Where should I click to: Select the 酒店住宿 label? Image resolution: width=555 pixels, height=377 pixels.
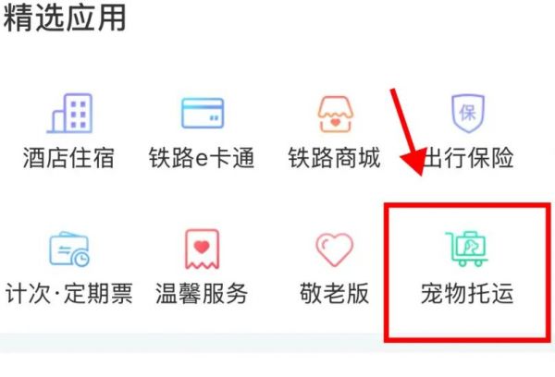(68, 158)
